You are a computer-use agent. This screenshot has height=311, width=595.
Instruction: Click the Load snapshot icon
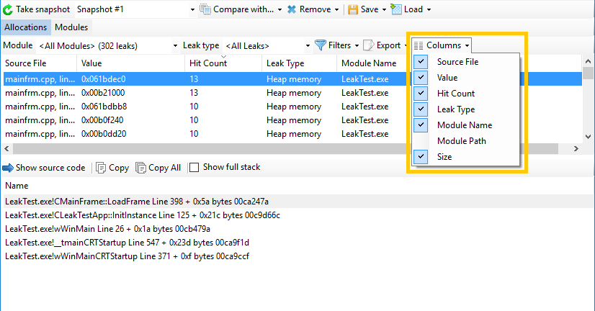click(x=396, y=9)
